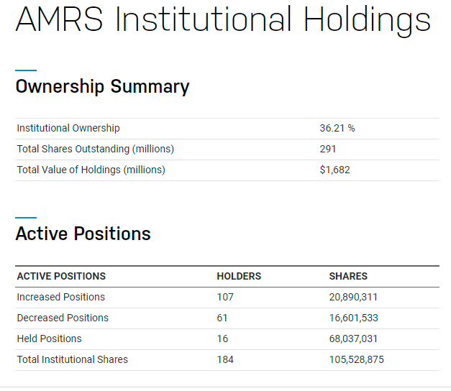Click the $1,682 holdings value
This screenshot has height=391, width=451.
point(334,170)
